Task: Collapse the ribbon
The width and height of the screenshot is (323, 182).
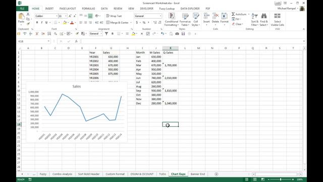Action: click(x=304, y=29)
